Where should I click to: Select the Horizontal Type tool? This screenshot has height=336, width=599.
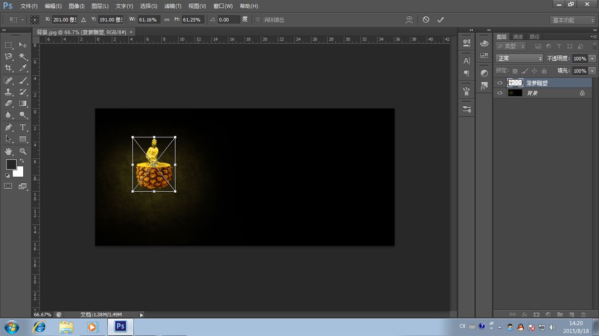tap(23, 127)
